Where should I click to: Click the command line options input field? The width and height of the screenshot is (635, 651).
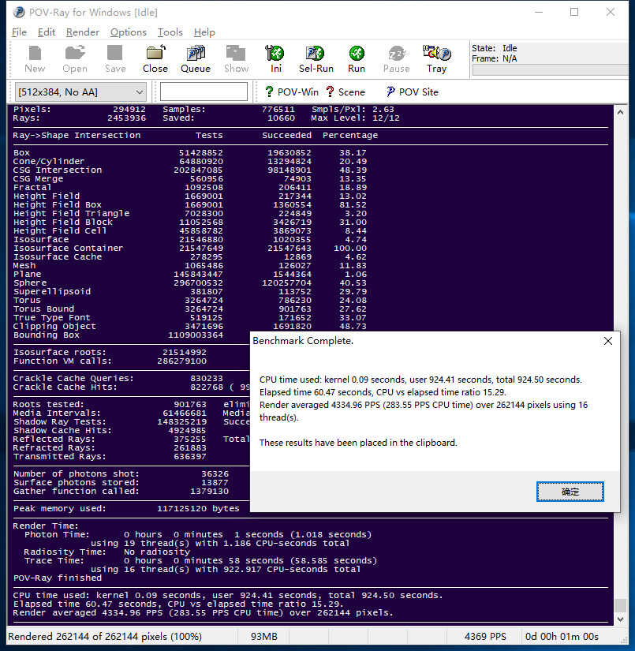pos(204,92)
